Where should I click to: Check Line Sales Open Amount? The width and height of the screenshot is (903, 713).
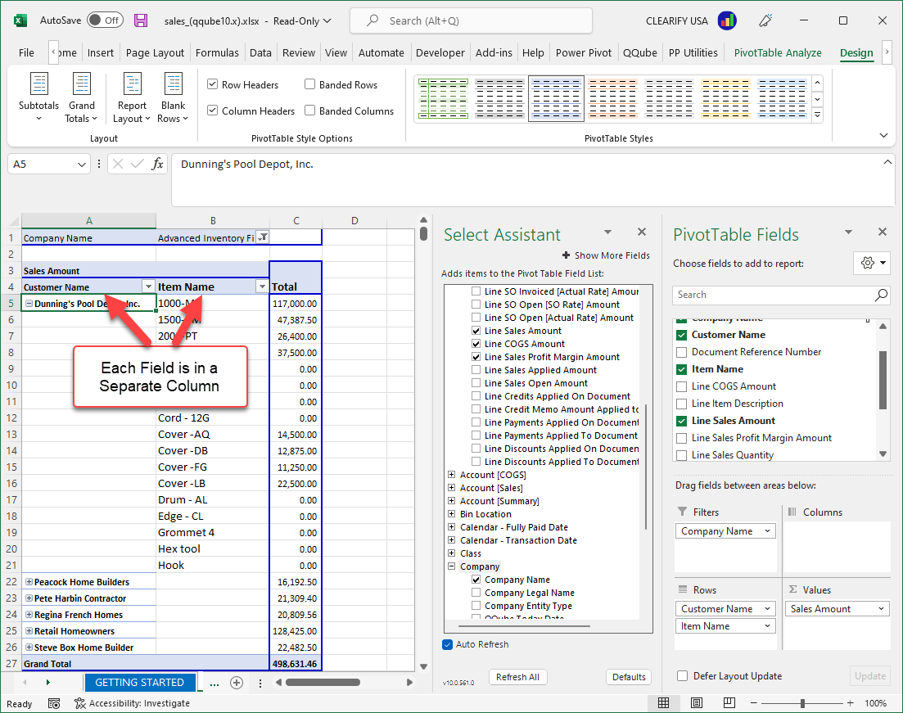pos(476,383)
